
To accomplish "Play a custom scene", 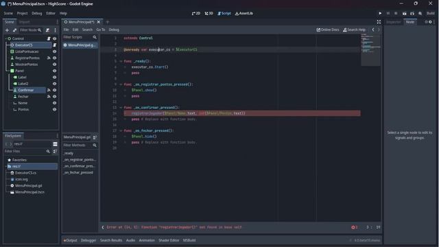I will (412, 13).
